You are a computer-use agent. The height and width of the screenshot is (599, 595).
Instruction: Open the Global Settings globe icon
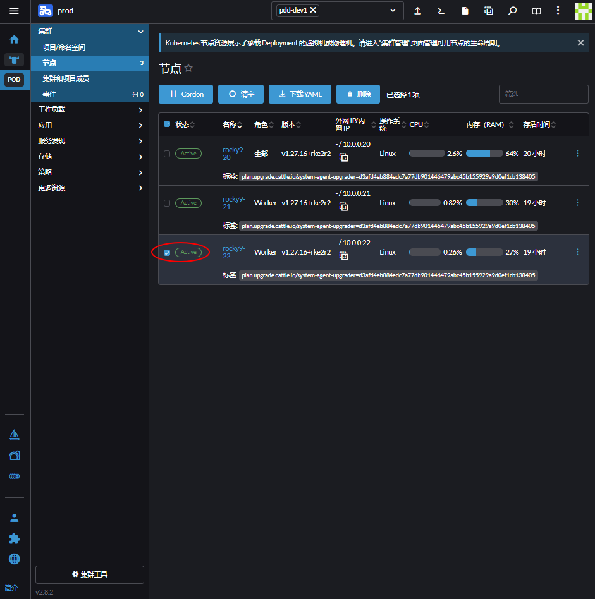tap(15, 559)
